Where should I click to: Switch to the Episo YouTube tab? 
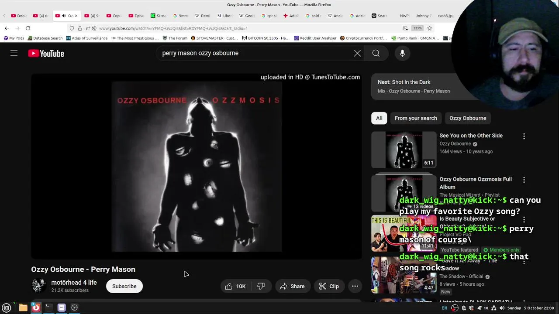coord(136,16)
